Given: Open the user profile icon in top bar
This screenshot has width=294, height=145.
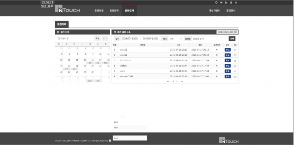Looking at the screenshot, I should point(231,3).
